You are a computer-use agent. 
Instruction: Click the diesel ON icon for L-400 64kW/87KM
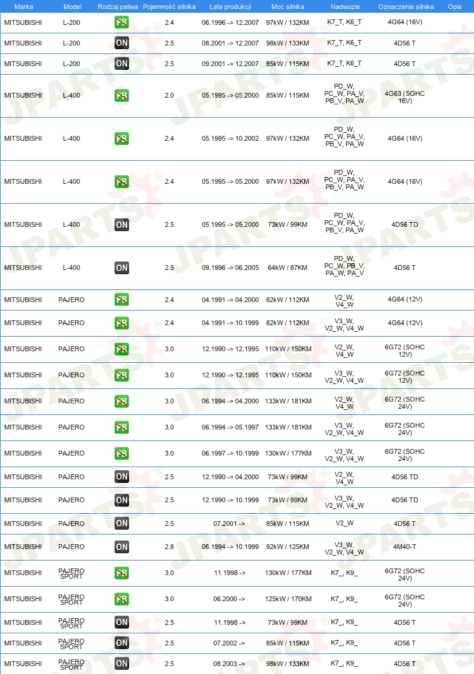pyautogui.click(x=121, y=268)
